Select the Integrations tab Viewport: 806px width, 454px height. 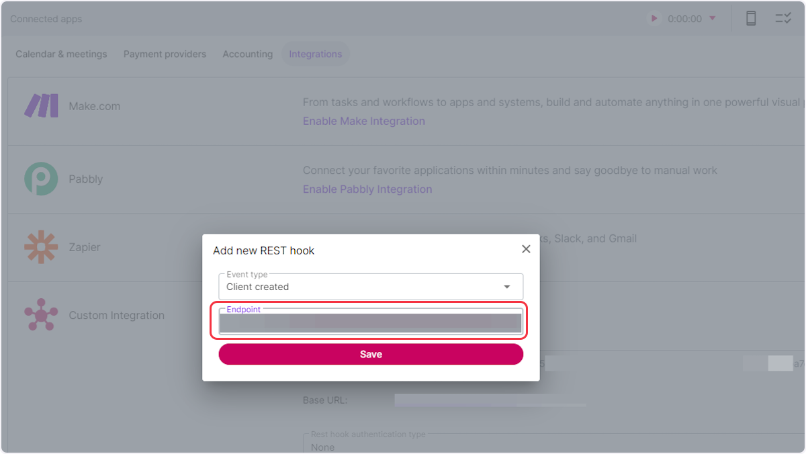316,54
